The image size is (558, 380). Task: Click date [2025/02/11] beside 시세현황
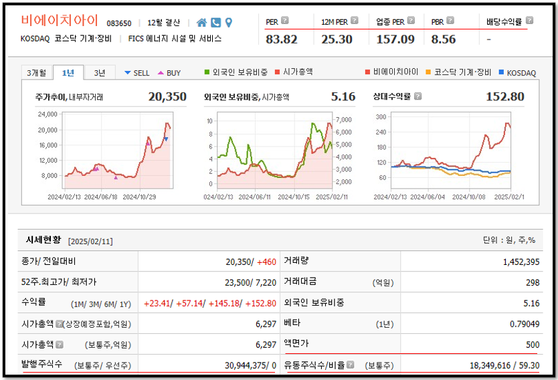coord(90,242)
